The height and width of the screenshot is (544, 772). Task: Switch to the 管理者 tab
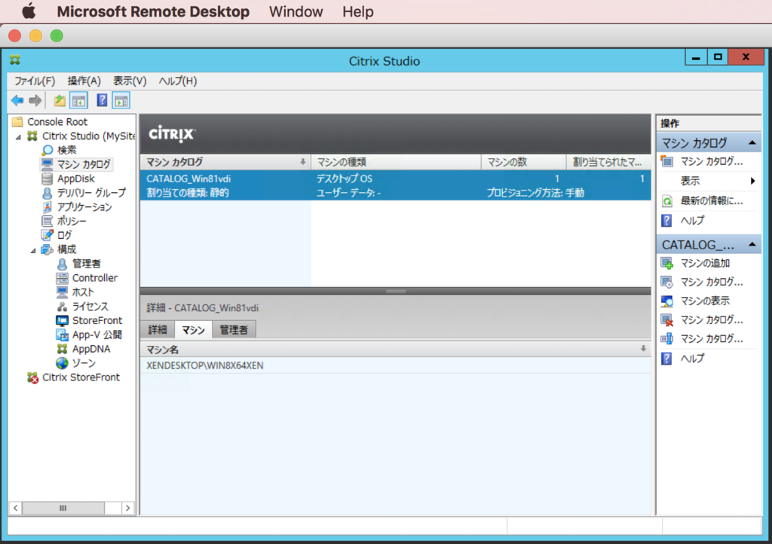(x=234, y=329)
